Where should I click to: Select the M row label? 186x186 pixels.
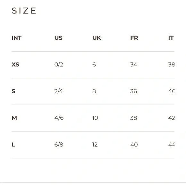(x=14, y=118)
